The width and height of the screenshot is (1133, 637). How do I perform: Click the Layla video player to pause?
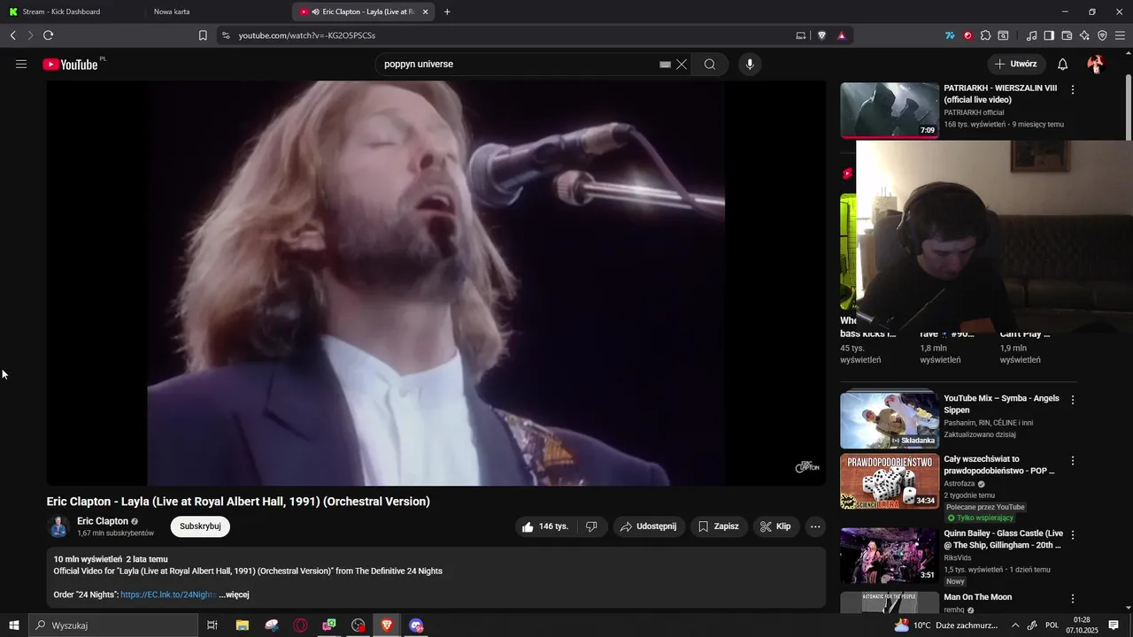[x=436, y=283]
